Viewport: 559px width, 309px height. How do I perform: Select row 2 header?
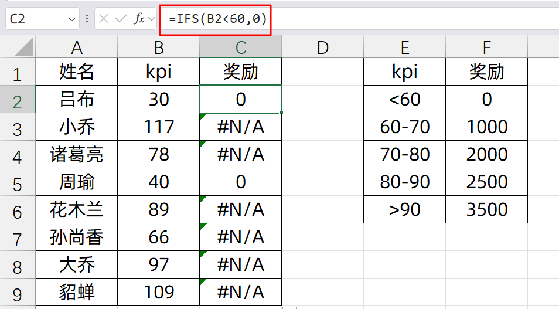pyautogui.click(x=18, y=99)
